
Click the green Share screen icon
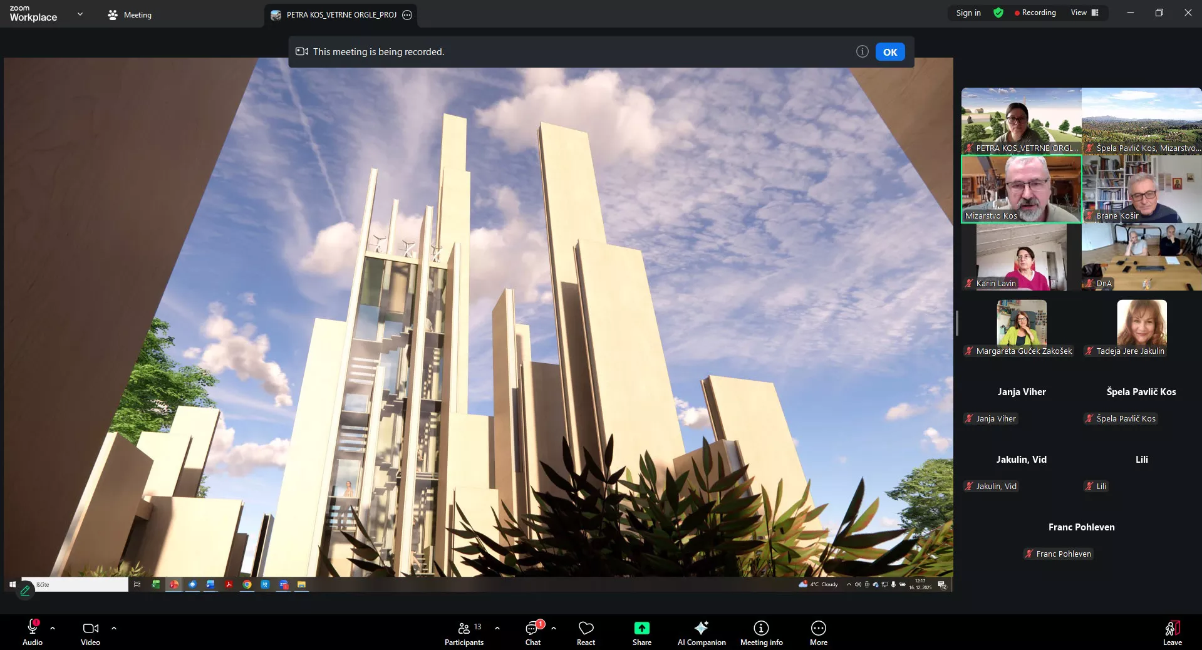tap(641, 628)
